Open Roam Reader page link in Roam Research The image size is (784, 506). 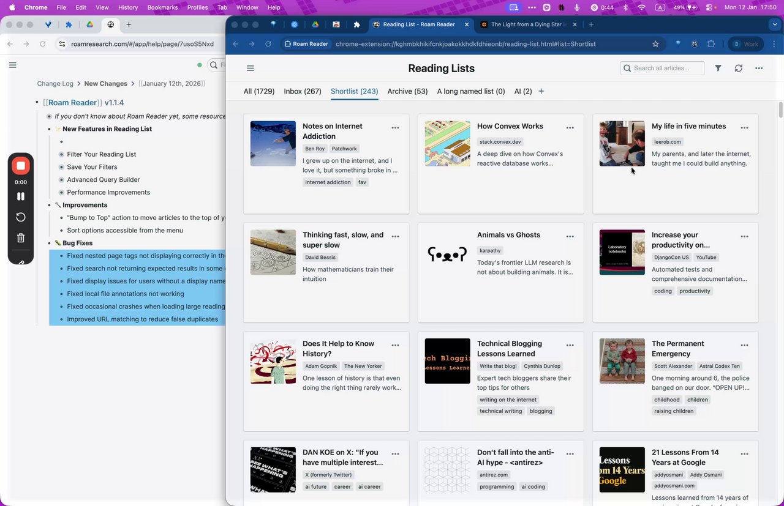[72, 103]
